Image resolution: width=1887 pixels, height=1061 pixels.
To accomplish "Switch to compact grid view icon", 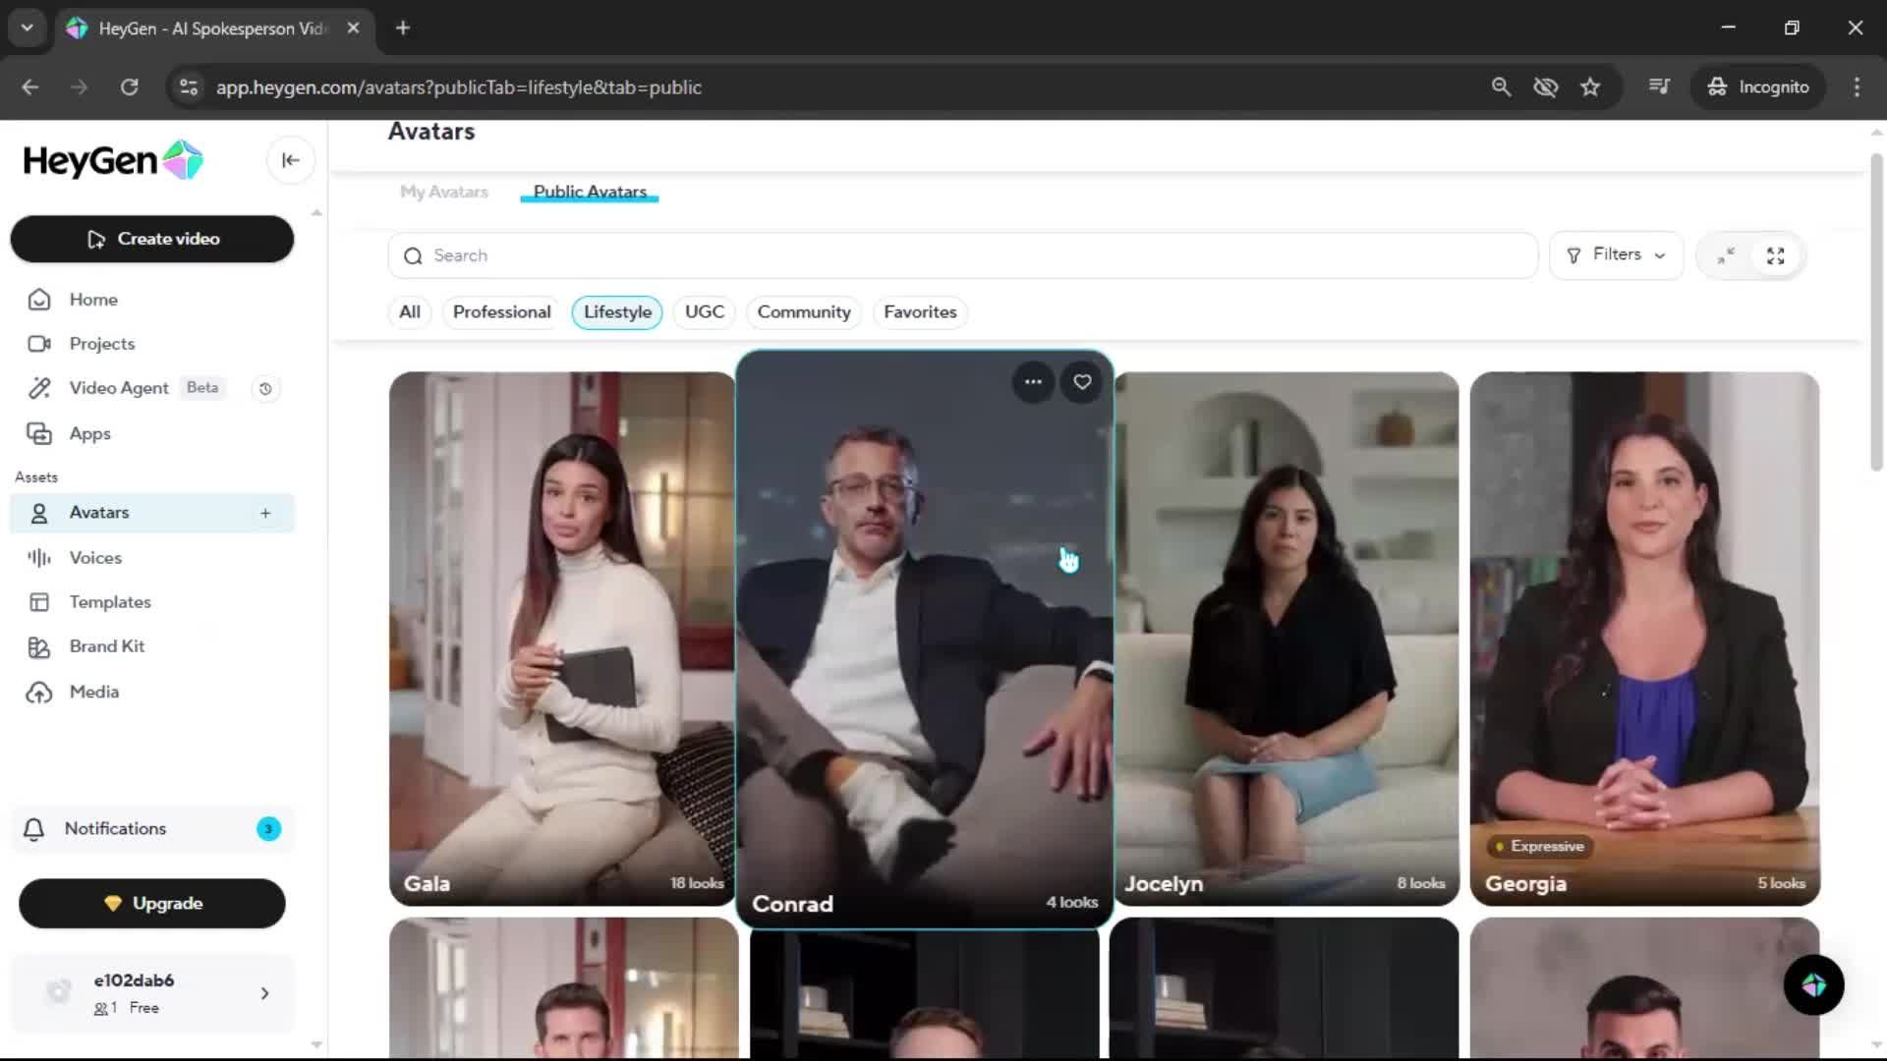I will click(1726, 255).
